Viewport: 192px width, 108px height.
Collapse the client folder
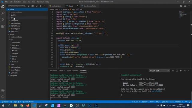[27, 9]
